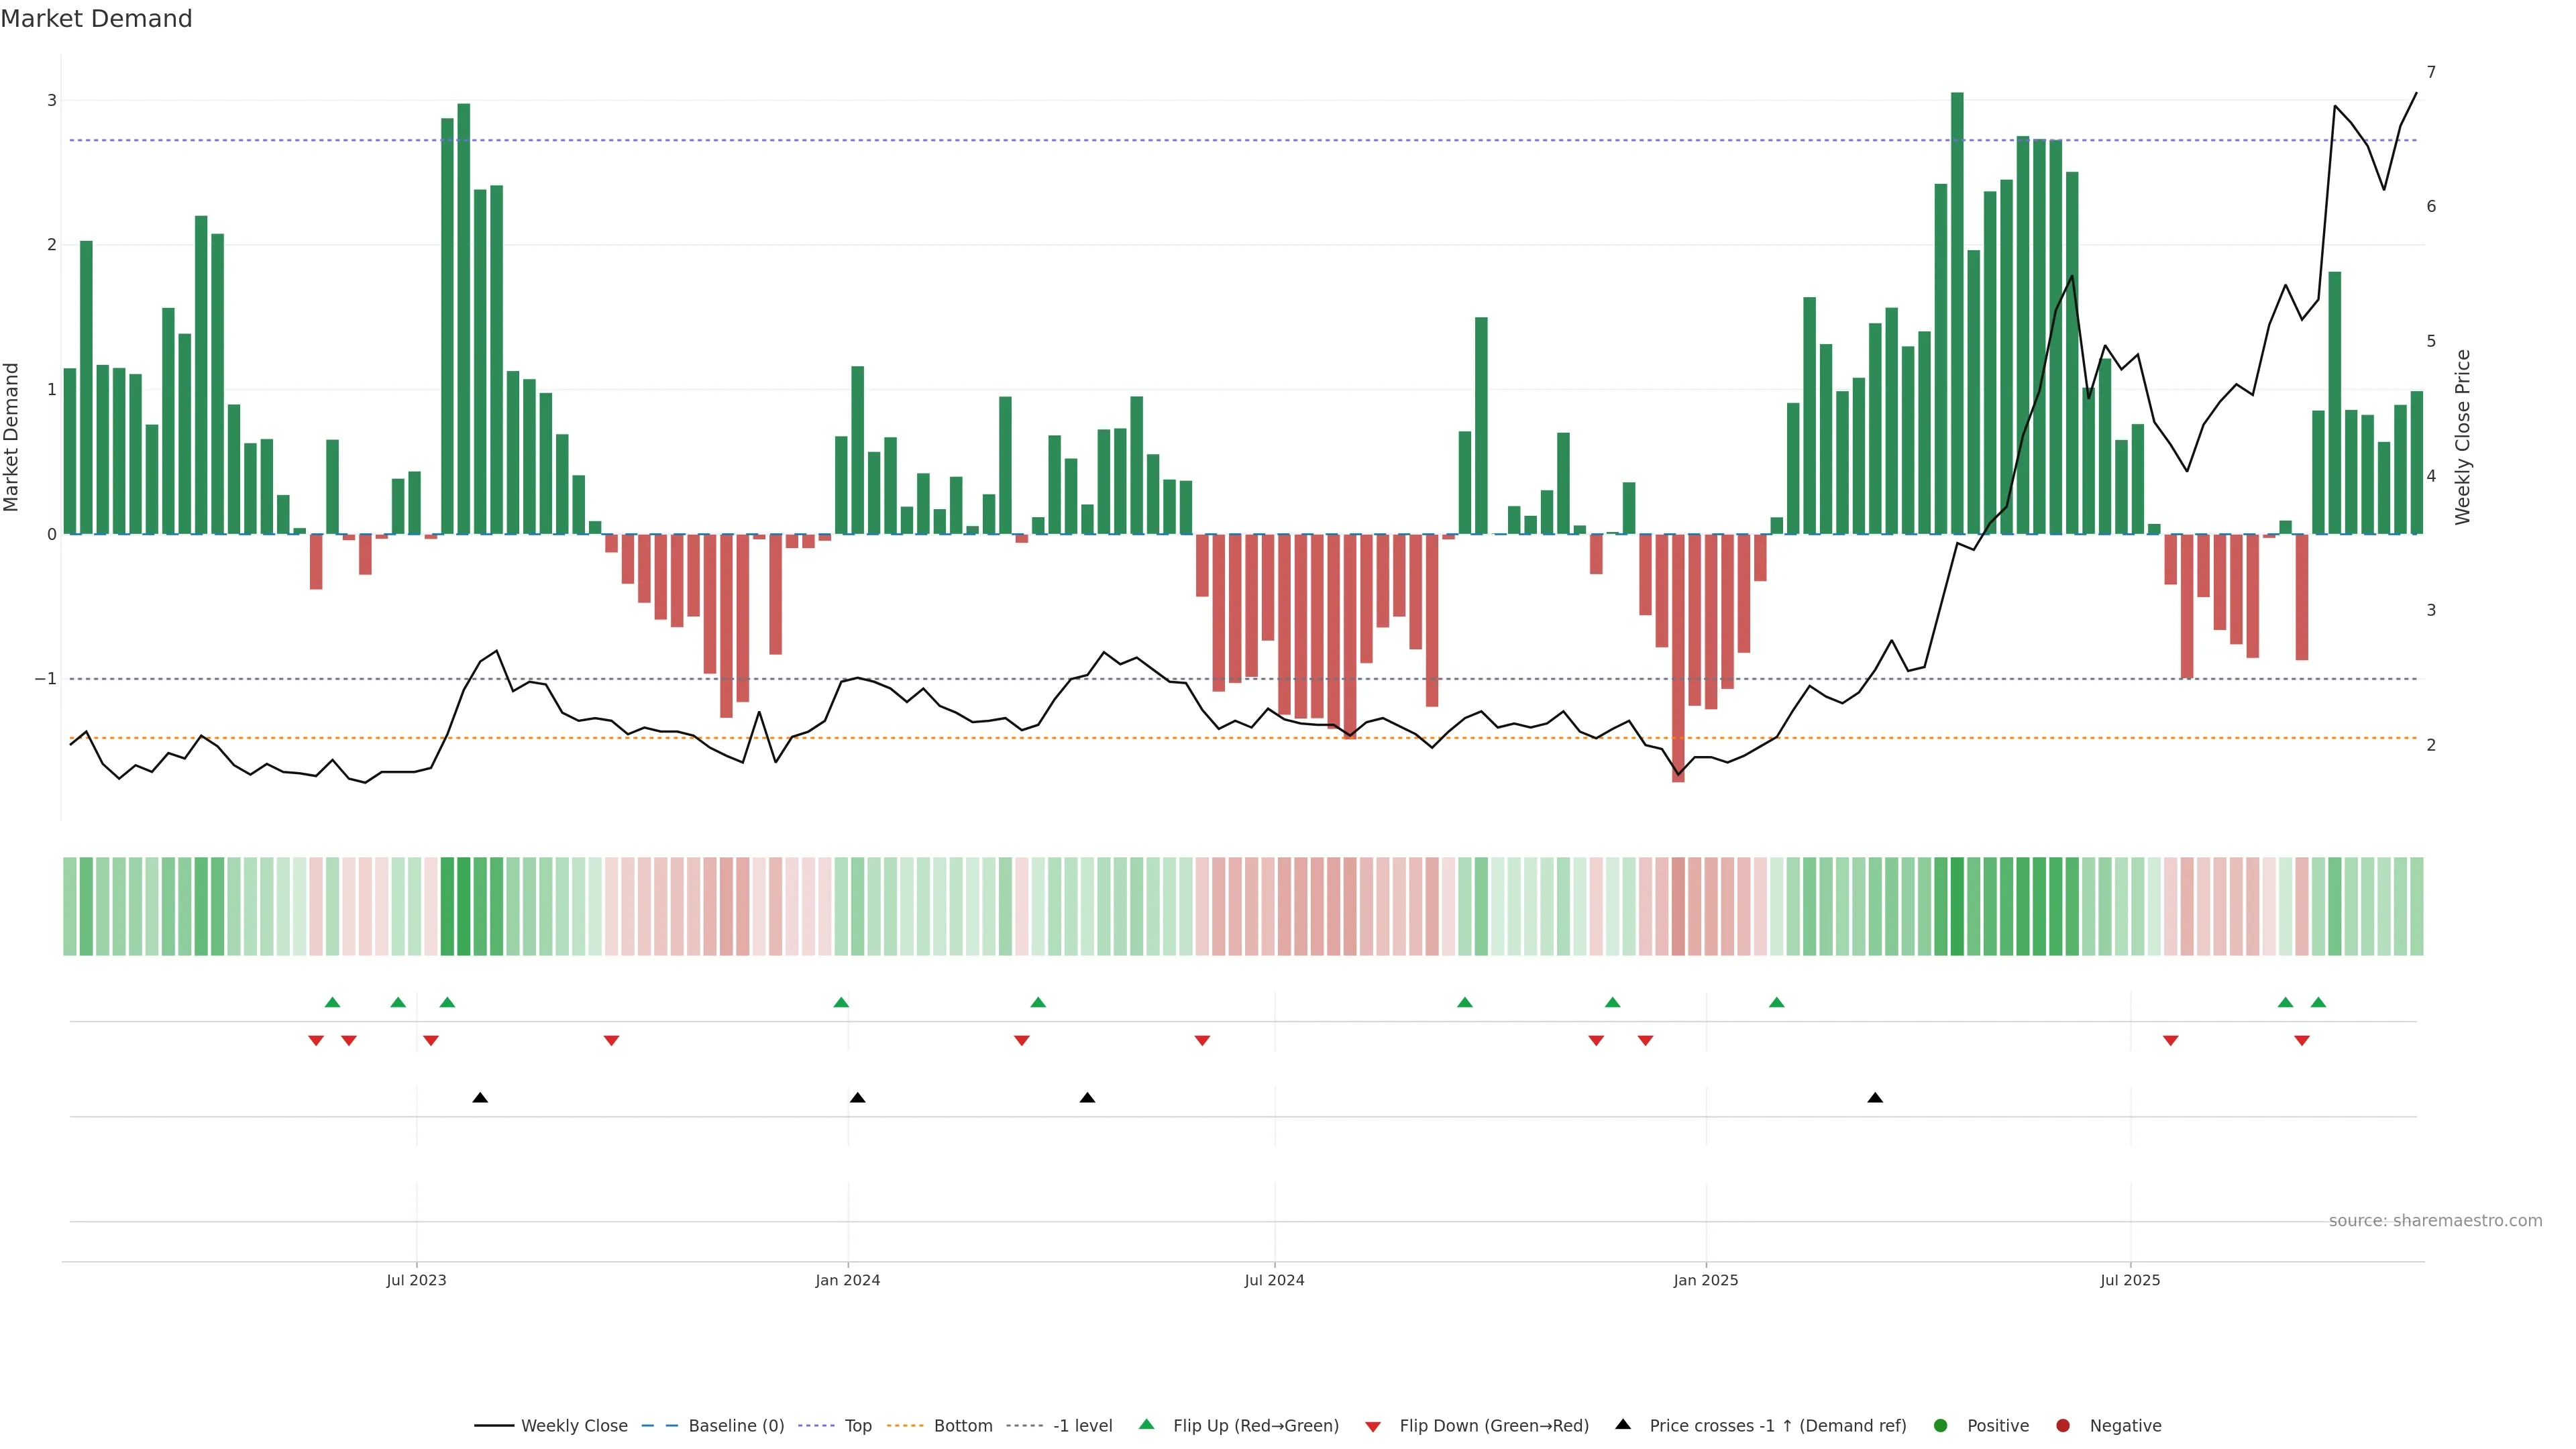Click the Market Demand chart title
Image resolution: width=2576 pixels, height=1449 pixels.
pyautogui.click(x=96, y=19)
